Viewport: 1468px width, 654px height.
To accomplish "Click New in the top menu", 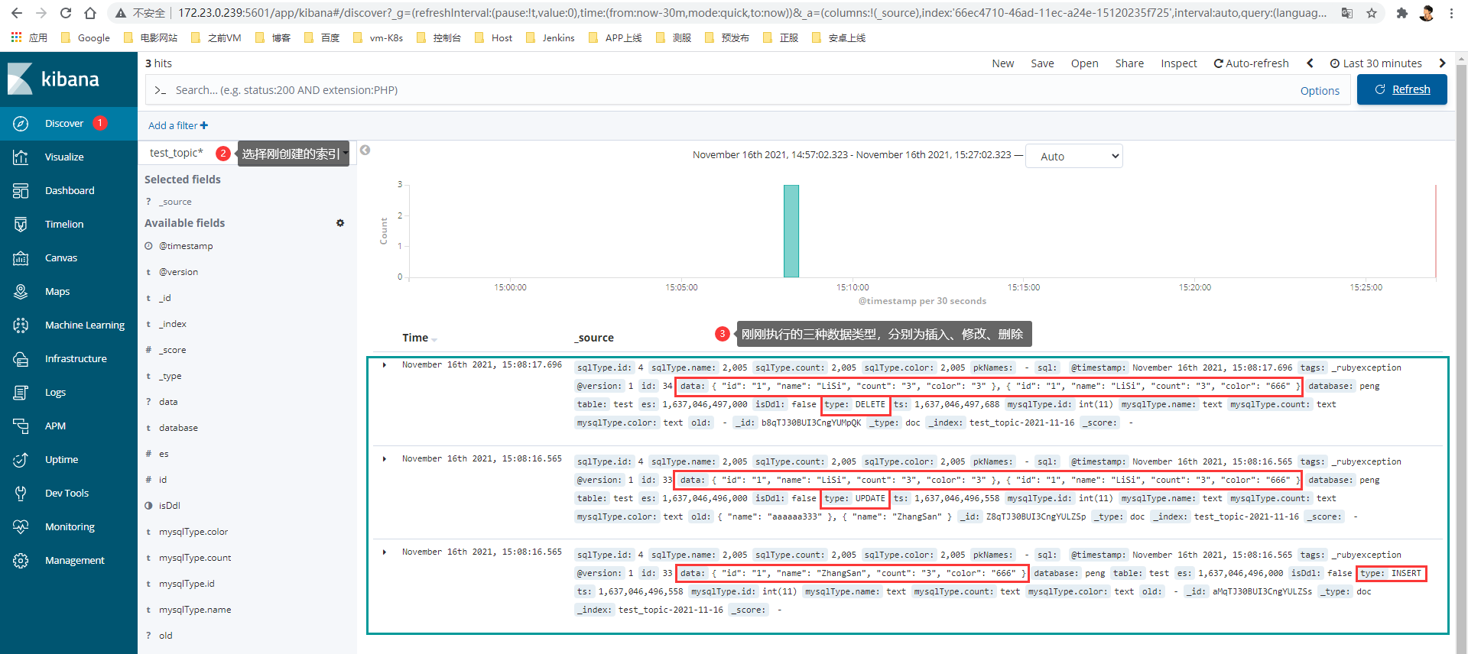I will (x=1003, y=63).
